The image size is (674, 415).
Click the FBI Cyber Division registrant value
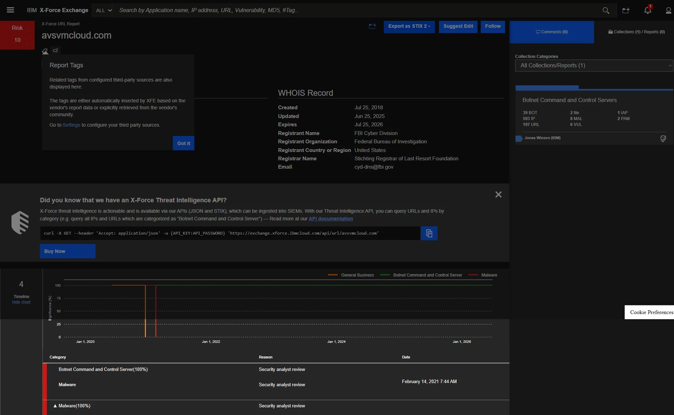point(376,133)
